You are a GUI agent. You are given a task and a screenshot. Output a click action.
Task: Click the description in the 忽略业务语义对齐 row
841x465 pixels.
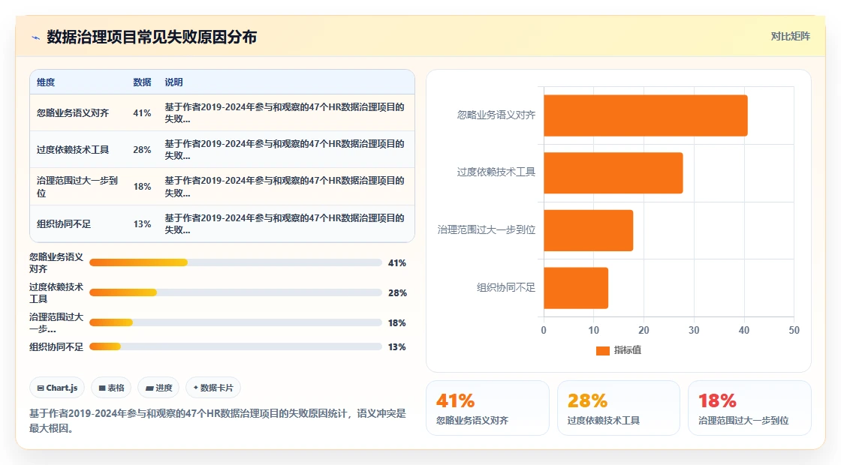coord(285,113)
